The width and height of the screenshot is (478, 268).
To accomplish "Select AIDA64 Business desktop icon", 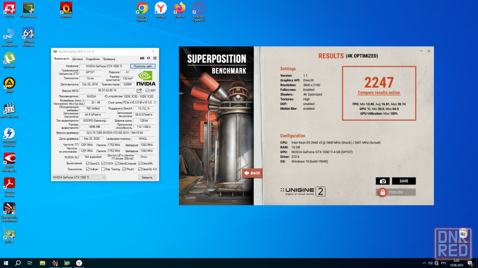I will 28,37.
